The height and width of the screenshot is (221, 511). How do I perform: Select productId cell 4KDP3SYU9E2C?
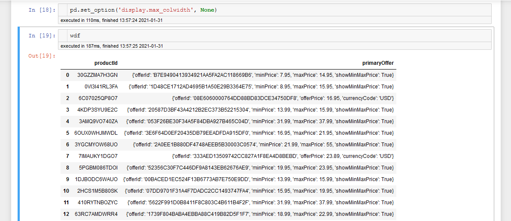pos(97,110)
